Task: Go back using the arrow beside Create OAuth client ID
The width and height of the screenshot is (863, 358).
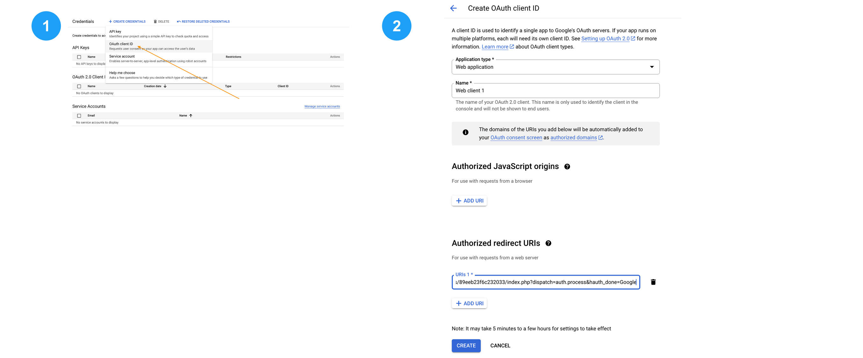Action: coord(453,8)
